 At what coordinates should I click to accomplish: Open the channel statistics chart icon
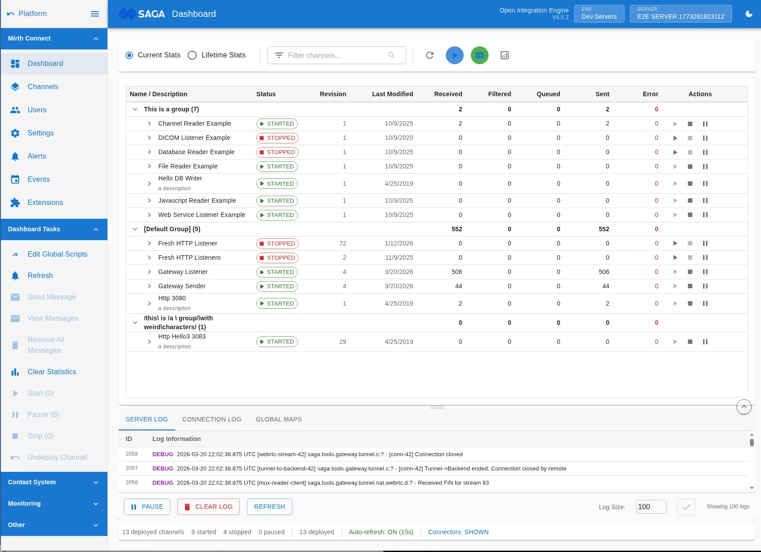tap(504, 55)
